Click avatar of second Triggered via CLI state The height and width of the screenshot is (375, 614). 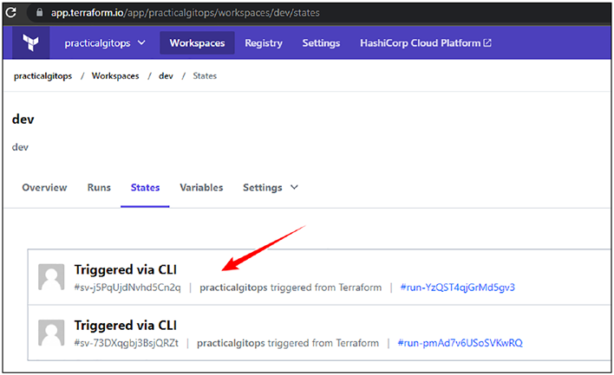[51, 333]
